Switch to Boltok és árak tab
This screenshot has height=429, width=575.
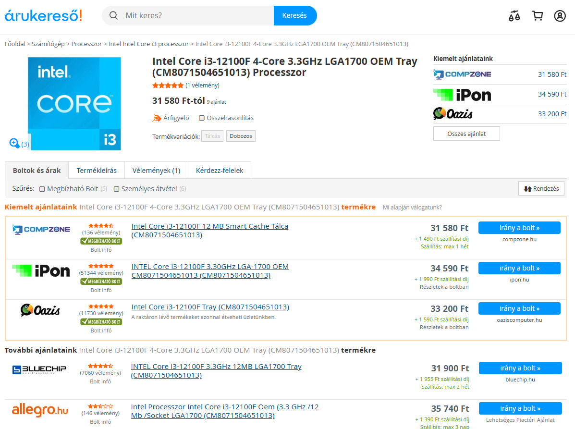click(x=37, y=171)
